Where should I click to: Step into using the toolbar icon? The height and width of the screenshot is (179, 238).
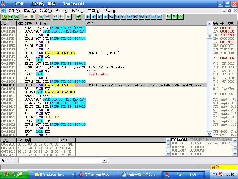click(41, 17)
